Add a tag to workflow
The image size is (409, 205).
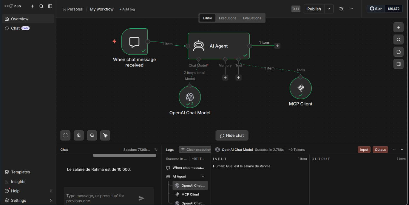click(127, 9)
